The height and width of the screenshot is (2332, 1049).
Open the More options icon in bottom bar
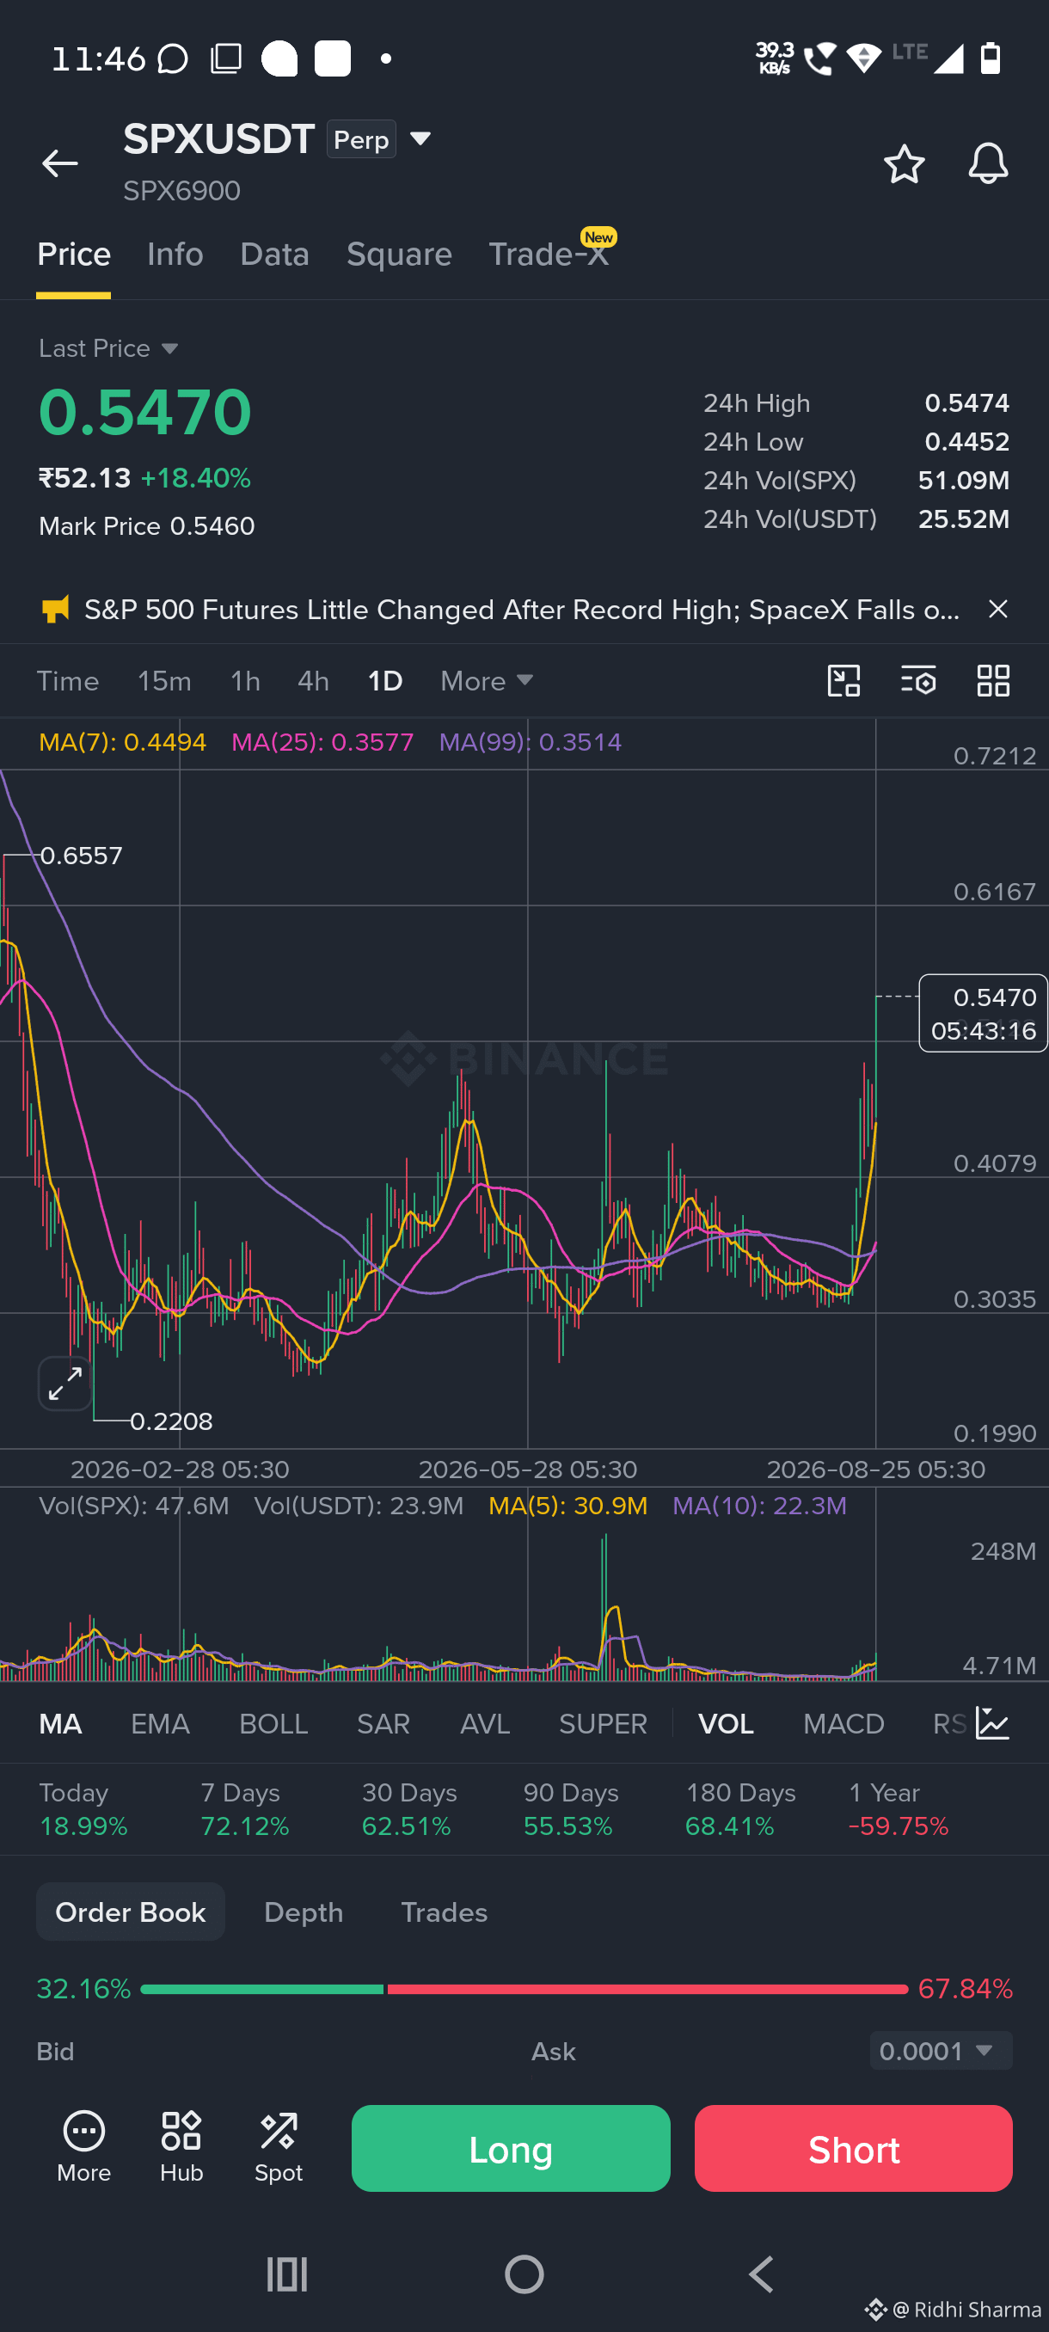84,2147
